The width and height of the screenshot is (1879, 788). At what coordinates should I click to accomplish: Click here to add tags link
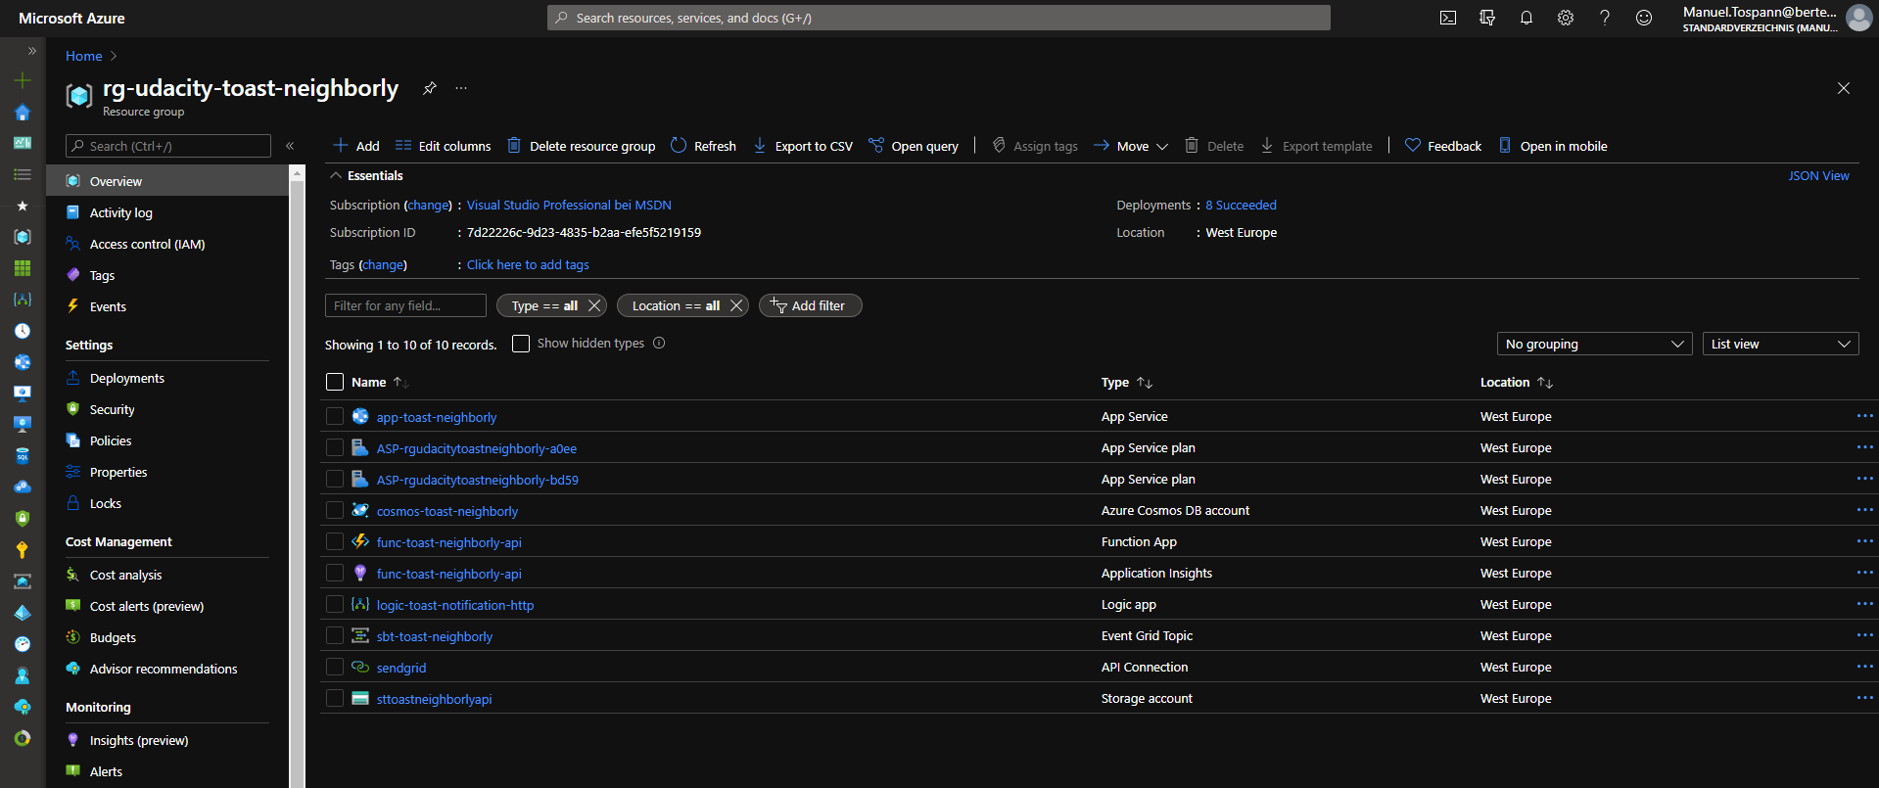[528, 264]
